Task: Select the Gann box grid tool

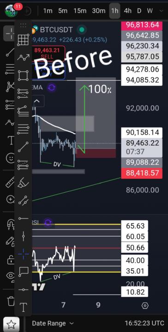Action: 23,40
